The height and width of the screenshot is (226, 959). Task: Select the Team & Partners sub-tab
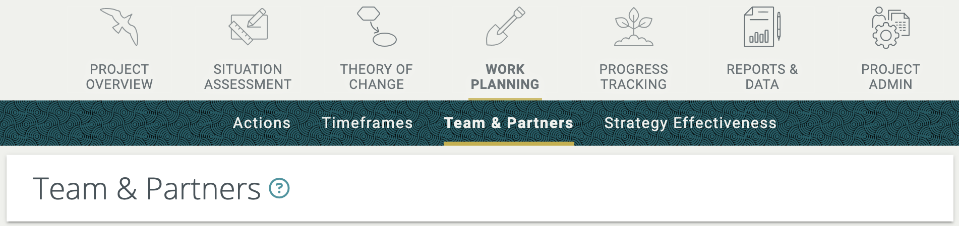pos(509,123)
